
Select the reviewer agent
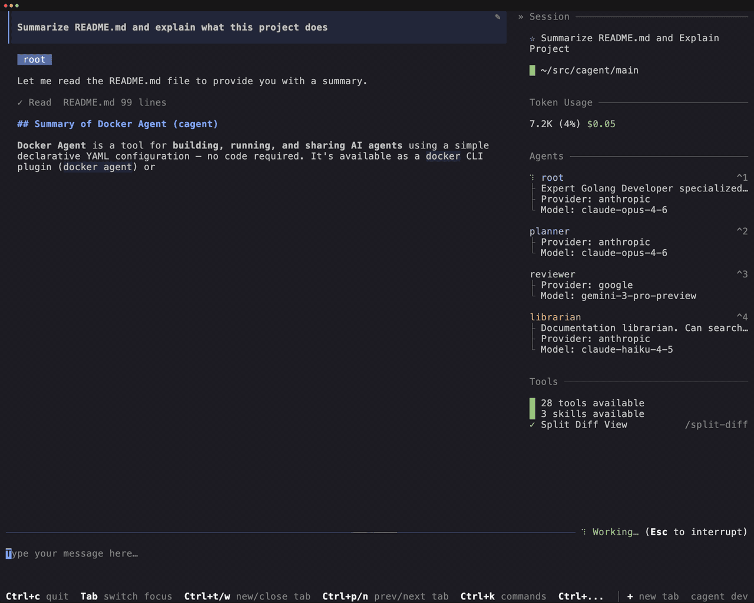[x=553, y=274]
